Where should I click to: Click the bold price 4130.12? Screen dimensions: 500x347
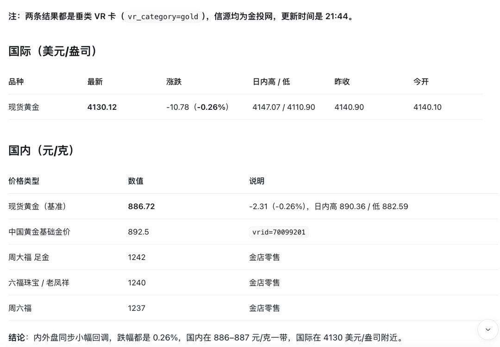pos(102,107)
